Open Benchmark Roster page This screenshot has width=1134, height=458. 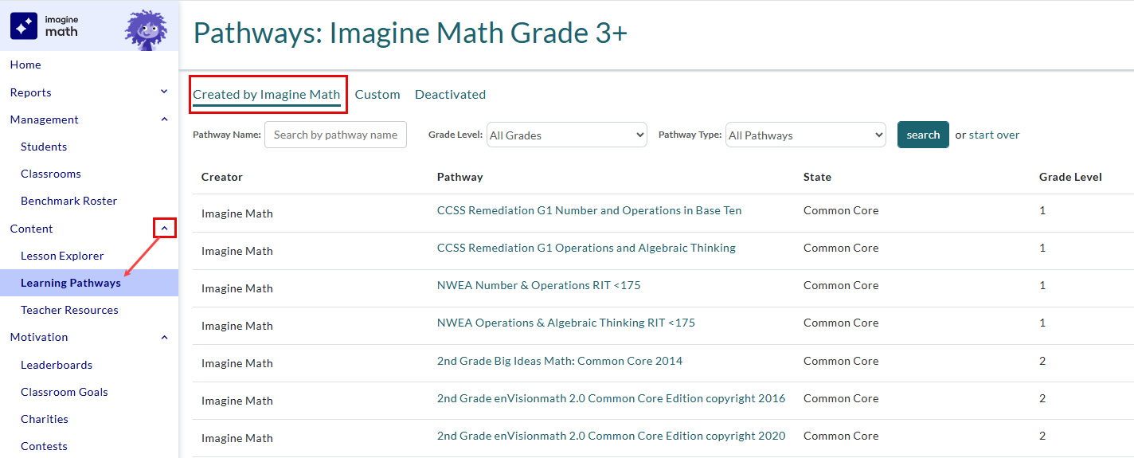point(68,201)
